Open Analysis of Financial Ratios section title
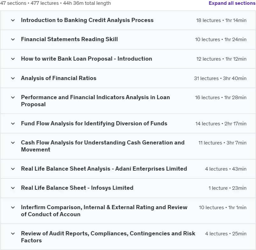Viewport: 256px width, 250px height. [59, 78]
